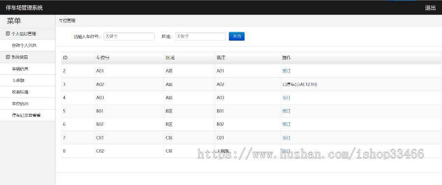
Task: Click the icon beside 个人信息管理
Action: click(8, 34)
